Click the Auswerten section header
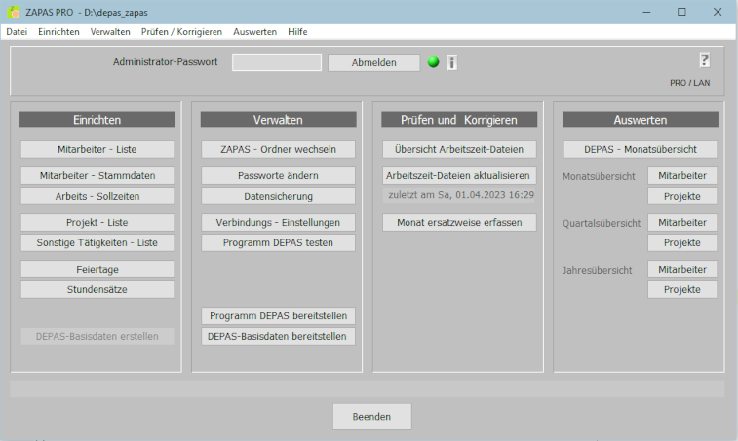This screenshot has width=738, height=441. 641,120
